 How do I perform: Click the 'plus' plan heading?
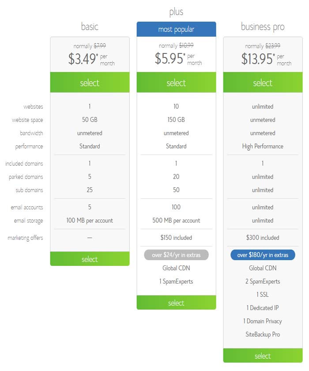[176, 12]
